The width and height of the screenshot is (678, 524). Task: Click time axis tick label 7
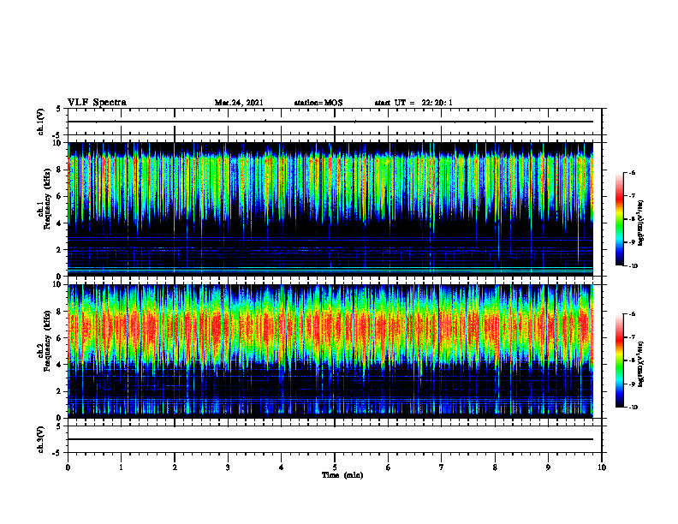click(442, 467)
